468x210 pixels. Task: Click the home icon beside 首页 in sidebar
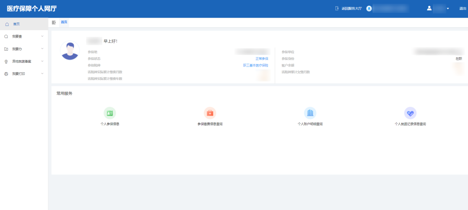tap(7, 24)
